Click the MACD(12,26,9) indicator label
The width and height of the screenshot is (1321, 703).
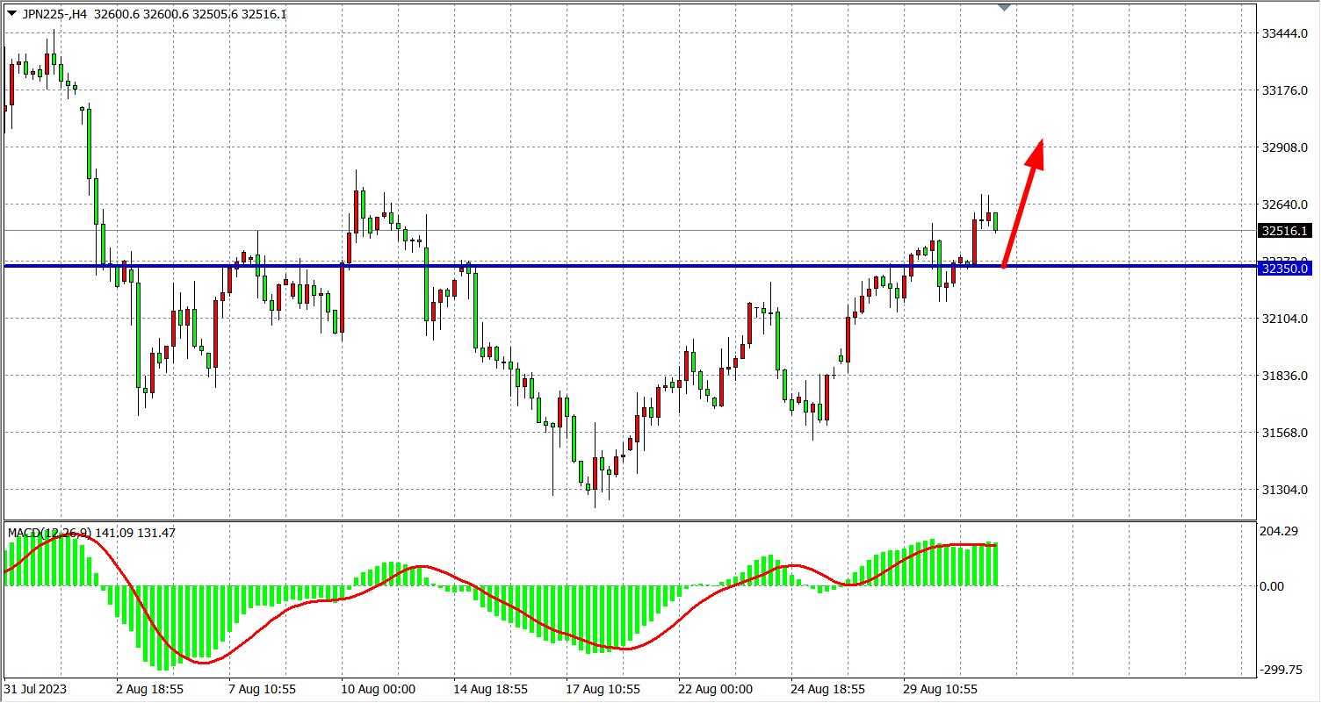click(49, 533)
